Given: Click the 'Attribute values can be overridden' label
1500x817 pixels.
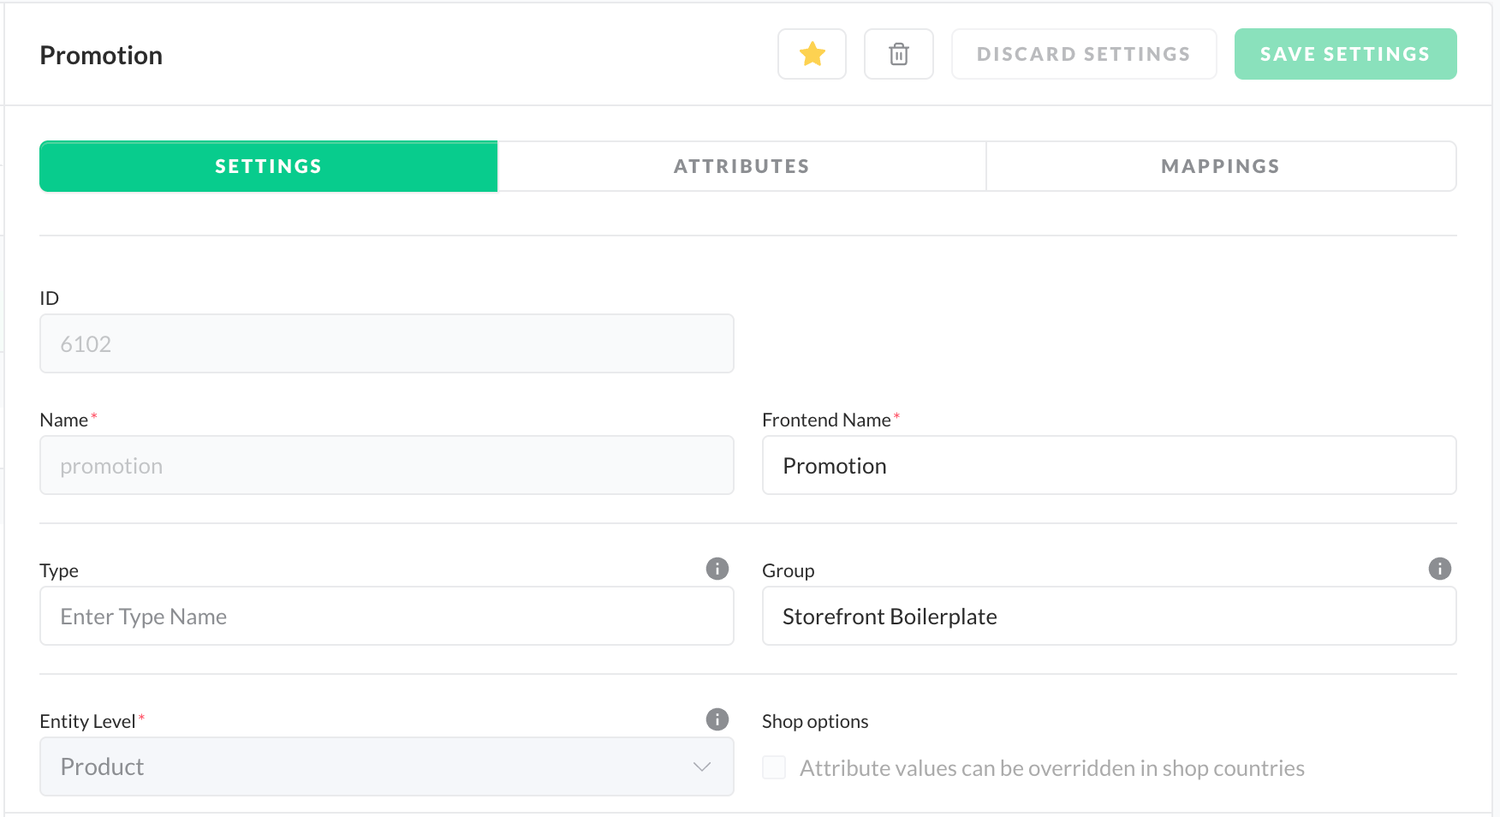Looking at the screenshot, I should (1051, 768).
